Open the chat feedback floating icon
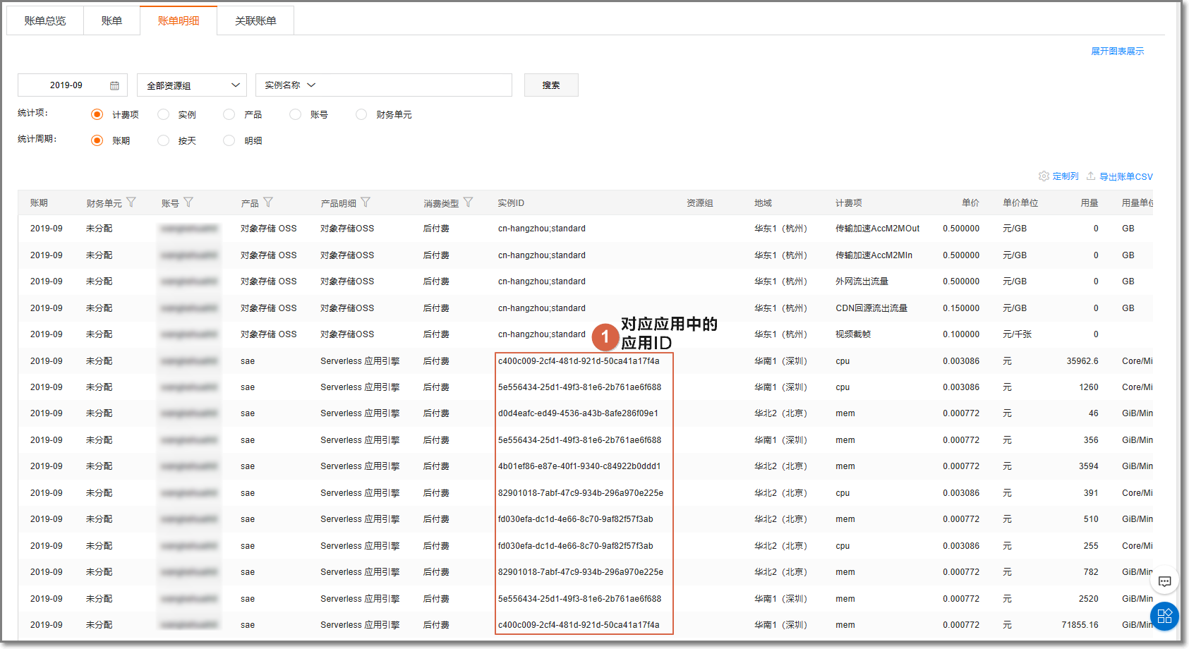The image size is (1189, 649). [1164, 581]
